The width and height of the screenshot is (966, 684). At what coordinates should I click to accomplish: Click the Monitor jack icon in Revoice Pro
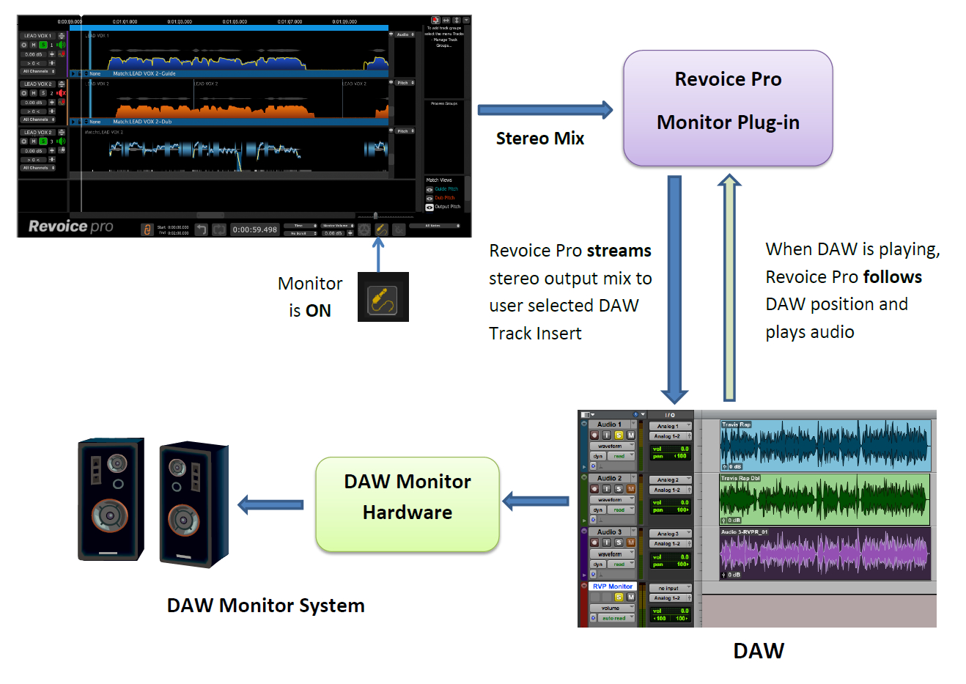tap(381, 229)
